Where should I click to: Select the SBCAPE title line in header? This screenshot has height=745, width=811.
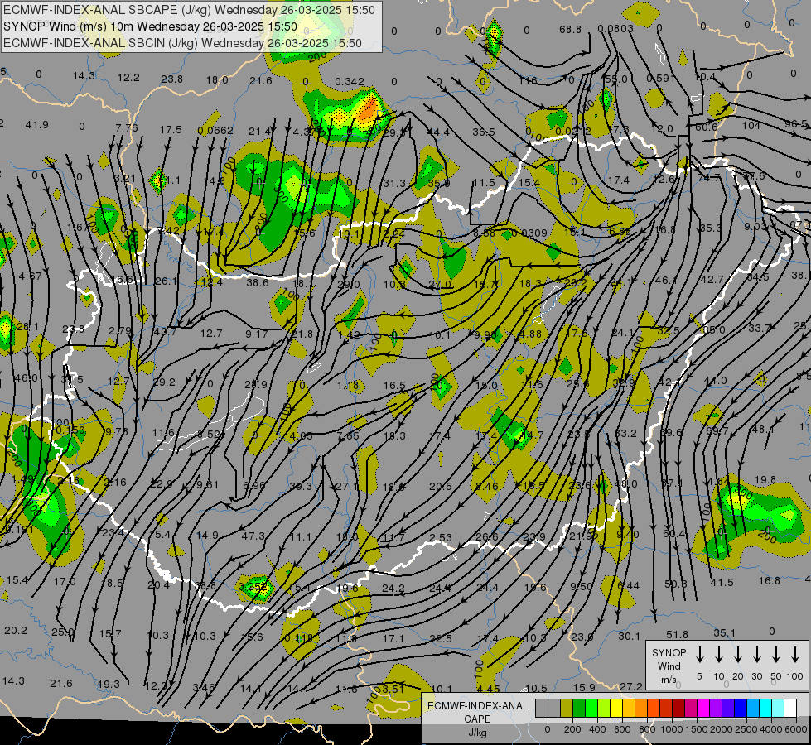pos(189,10)
